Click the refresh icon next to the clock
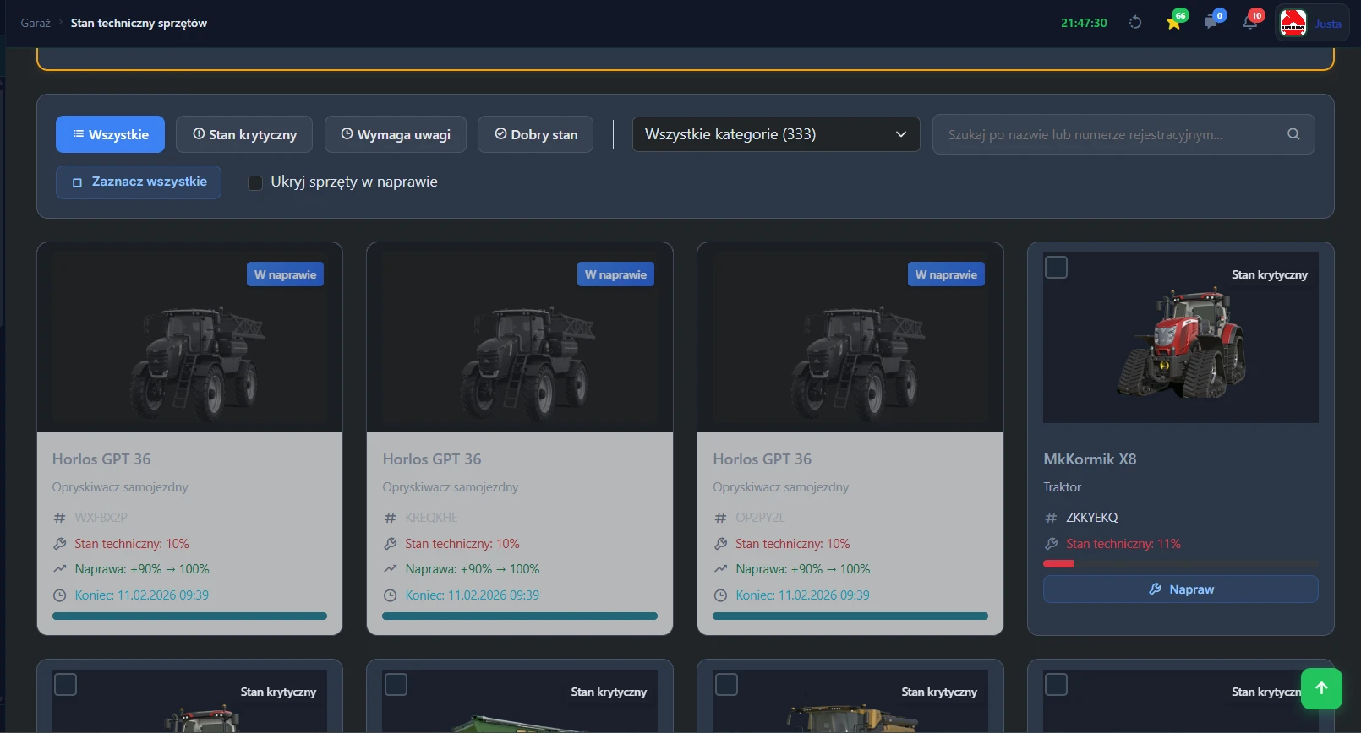This screenshot has height=733, width=1361. pos(1135,23)
